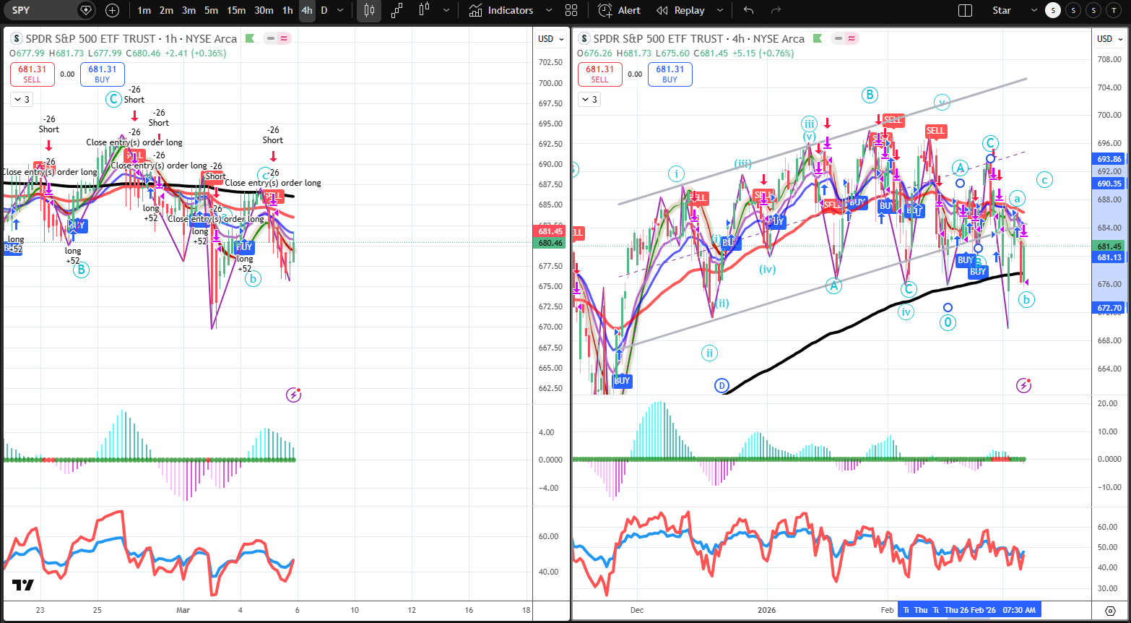The width and height of the screenshot is (1131, 623).
Task: Click the S symbol logo on 1h chart
Action: point(17,38)
